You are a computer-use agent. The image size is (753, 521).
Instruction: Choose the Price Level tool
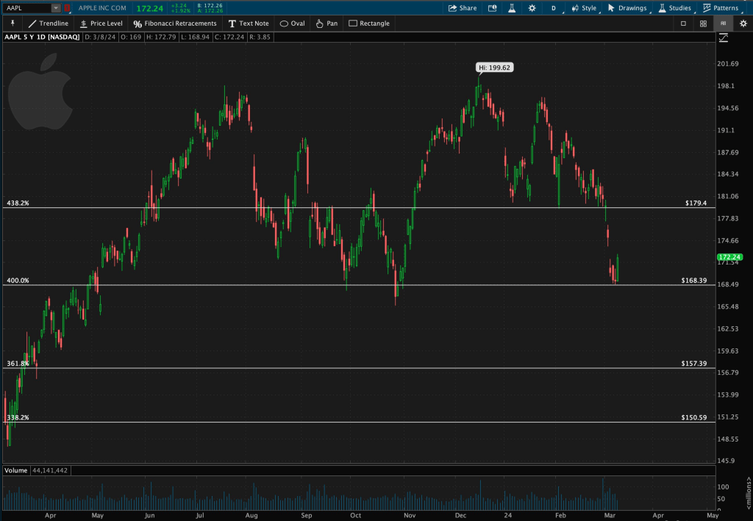click(x=101, y=24)
